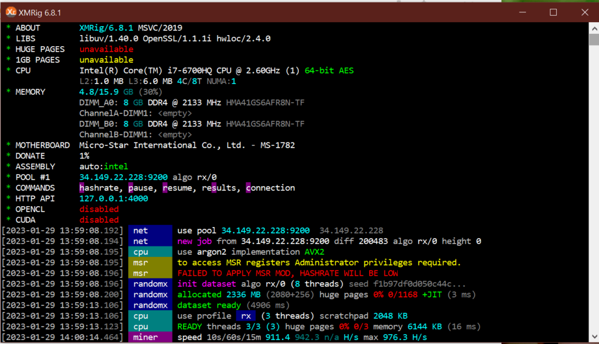Image resolution: width=599 pixels, height=344 pixels.
Task: Click the '911.4' speed value
Action: pyautogui.click(x=278, y=338)
